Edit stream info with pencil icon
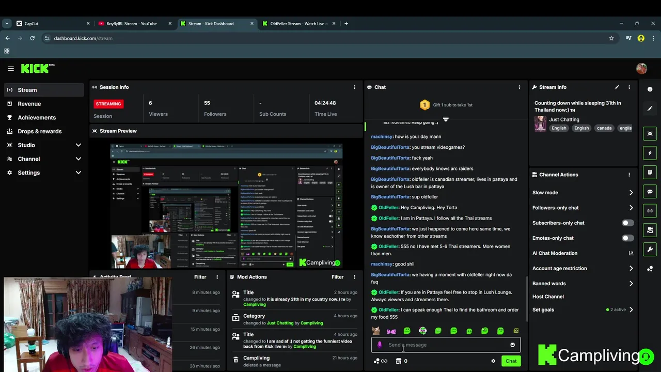 pos(617,87)
